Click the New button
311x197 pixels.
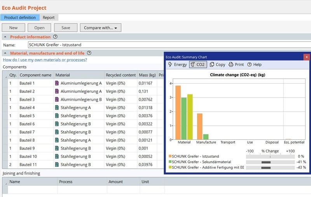pos(13,28)
